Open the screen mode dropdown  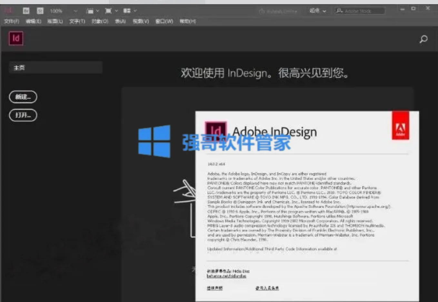pos(111,11)
